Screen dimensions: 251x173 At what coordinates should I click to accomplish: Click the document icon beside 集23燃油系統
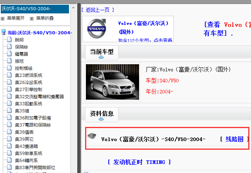tap(9, 75)
